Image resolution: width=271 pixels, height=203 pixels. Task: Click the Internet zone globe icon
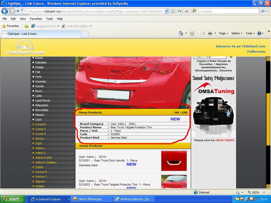[196, 192]
